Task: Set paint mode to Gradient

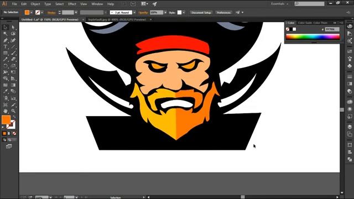Action: point(9,134)
